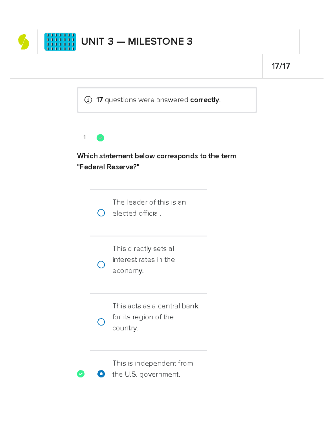This screenshot has height=432, width=334.
Task: Select 'This is independent from the U.S. government' radio
Action: [x=101, y=374]
